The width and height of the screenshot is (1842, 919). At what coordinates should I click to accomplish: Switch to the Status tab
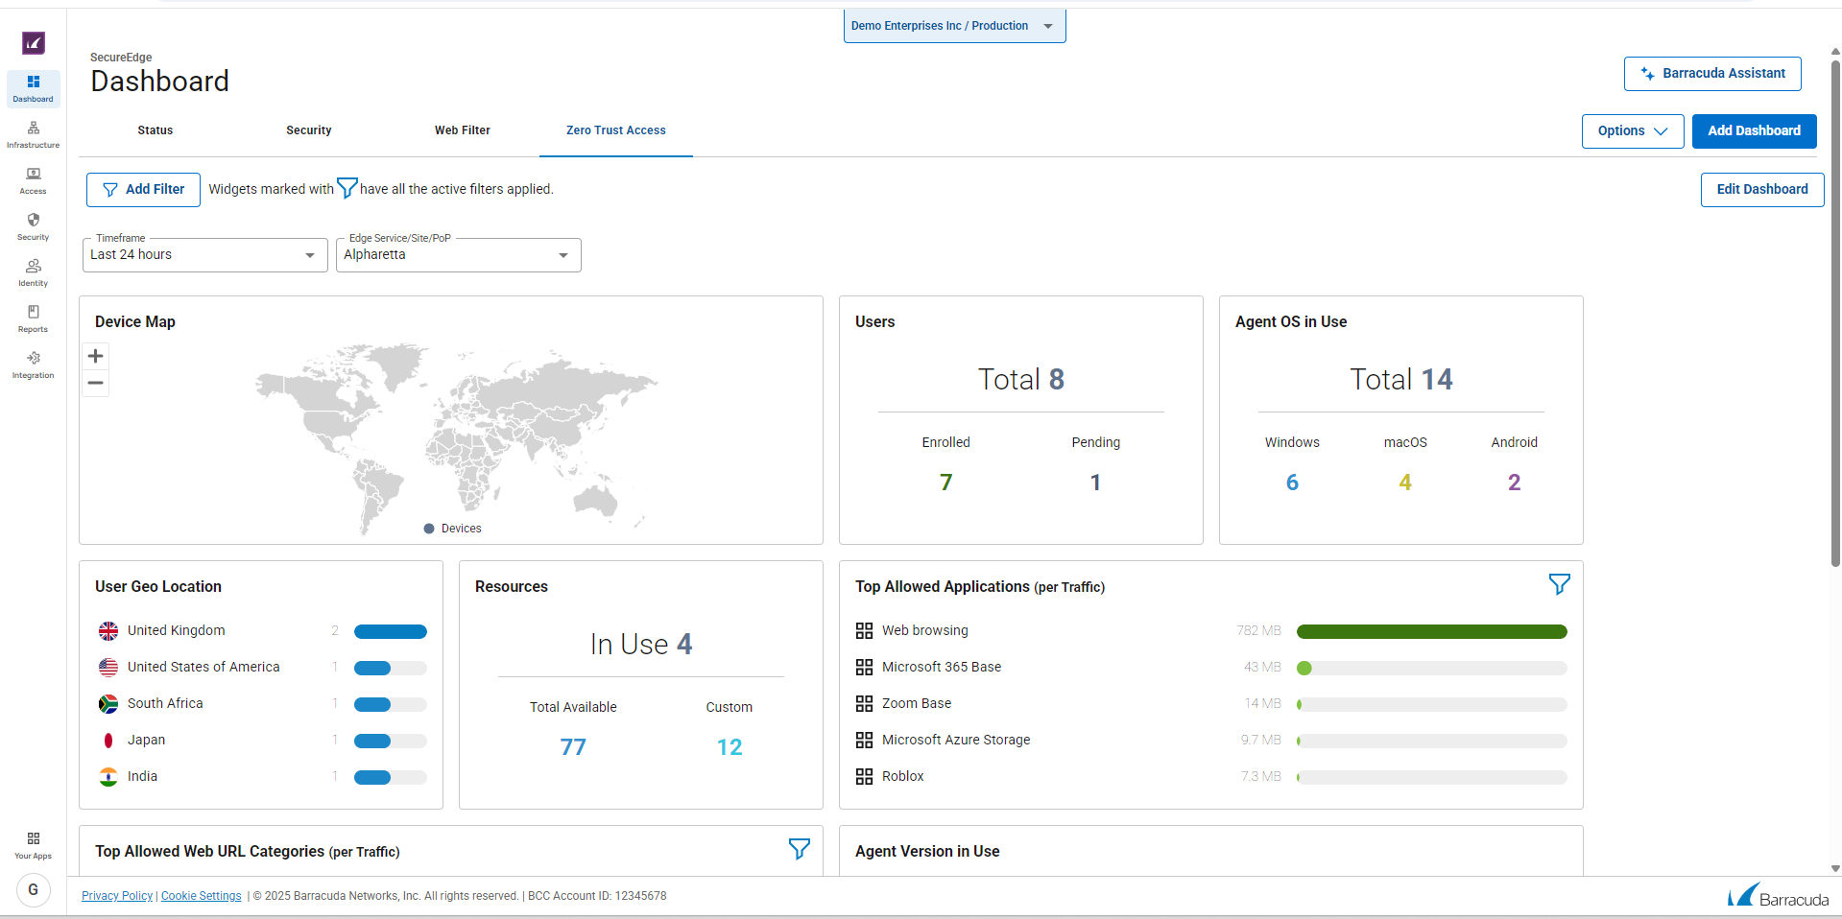pyautogui.click(x=155, y=130)
